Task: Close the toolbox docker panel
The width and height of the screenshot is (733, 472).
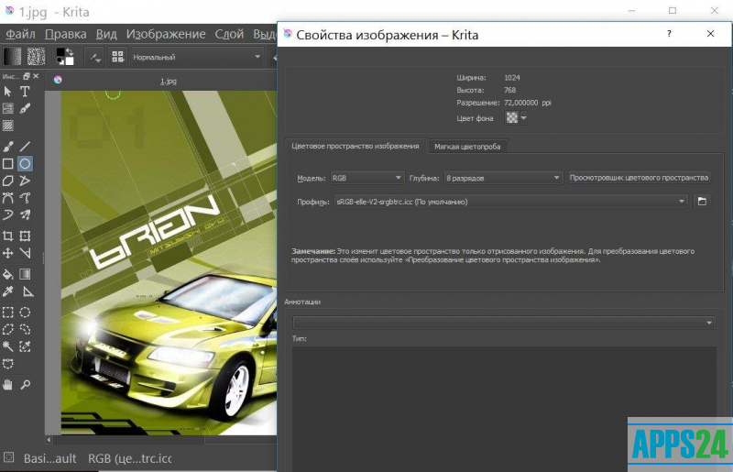Action: tap(36, 76)
